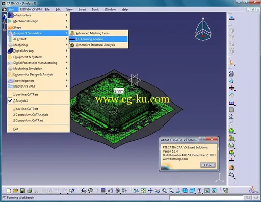Viewport: 261px width, 202px height.
Task: Click the blue triangle icon in right toolbar
Action: [231, 81]
